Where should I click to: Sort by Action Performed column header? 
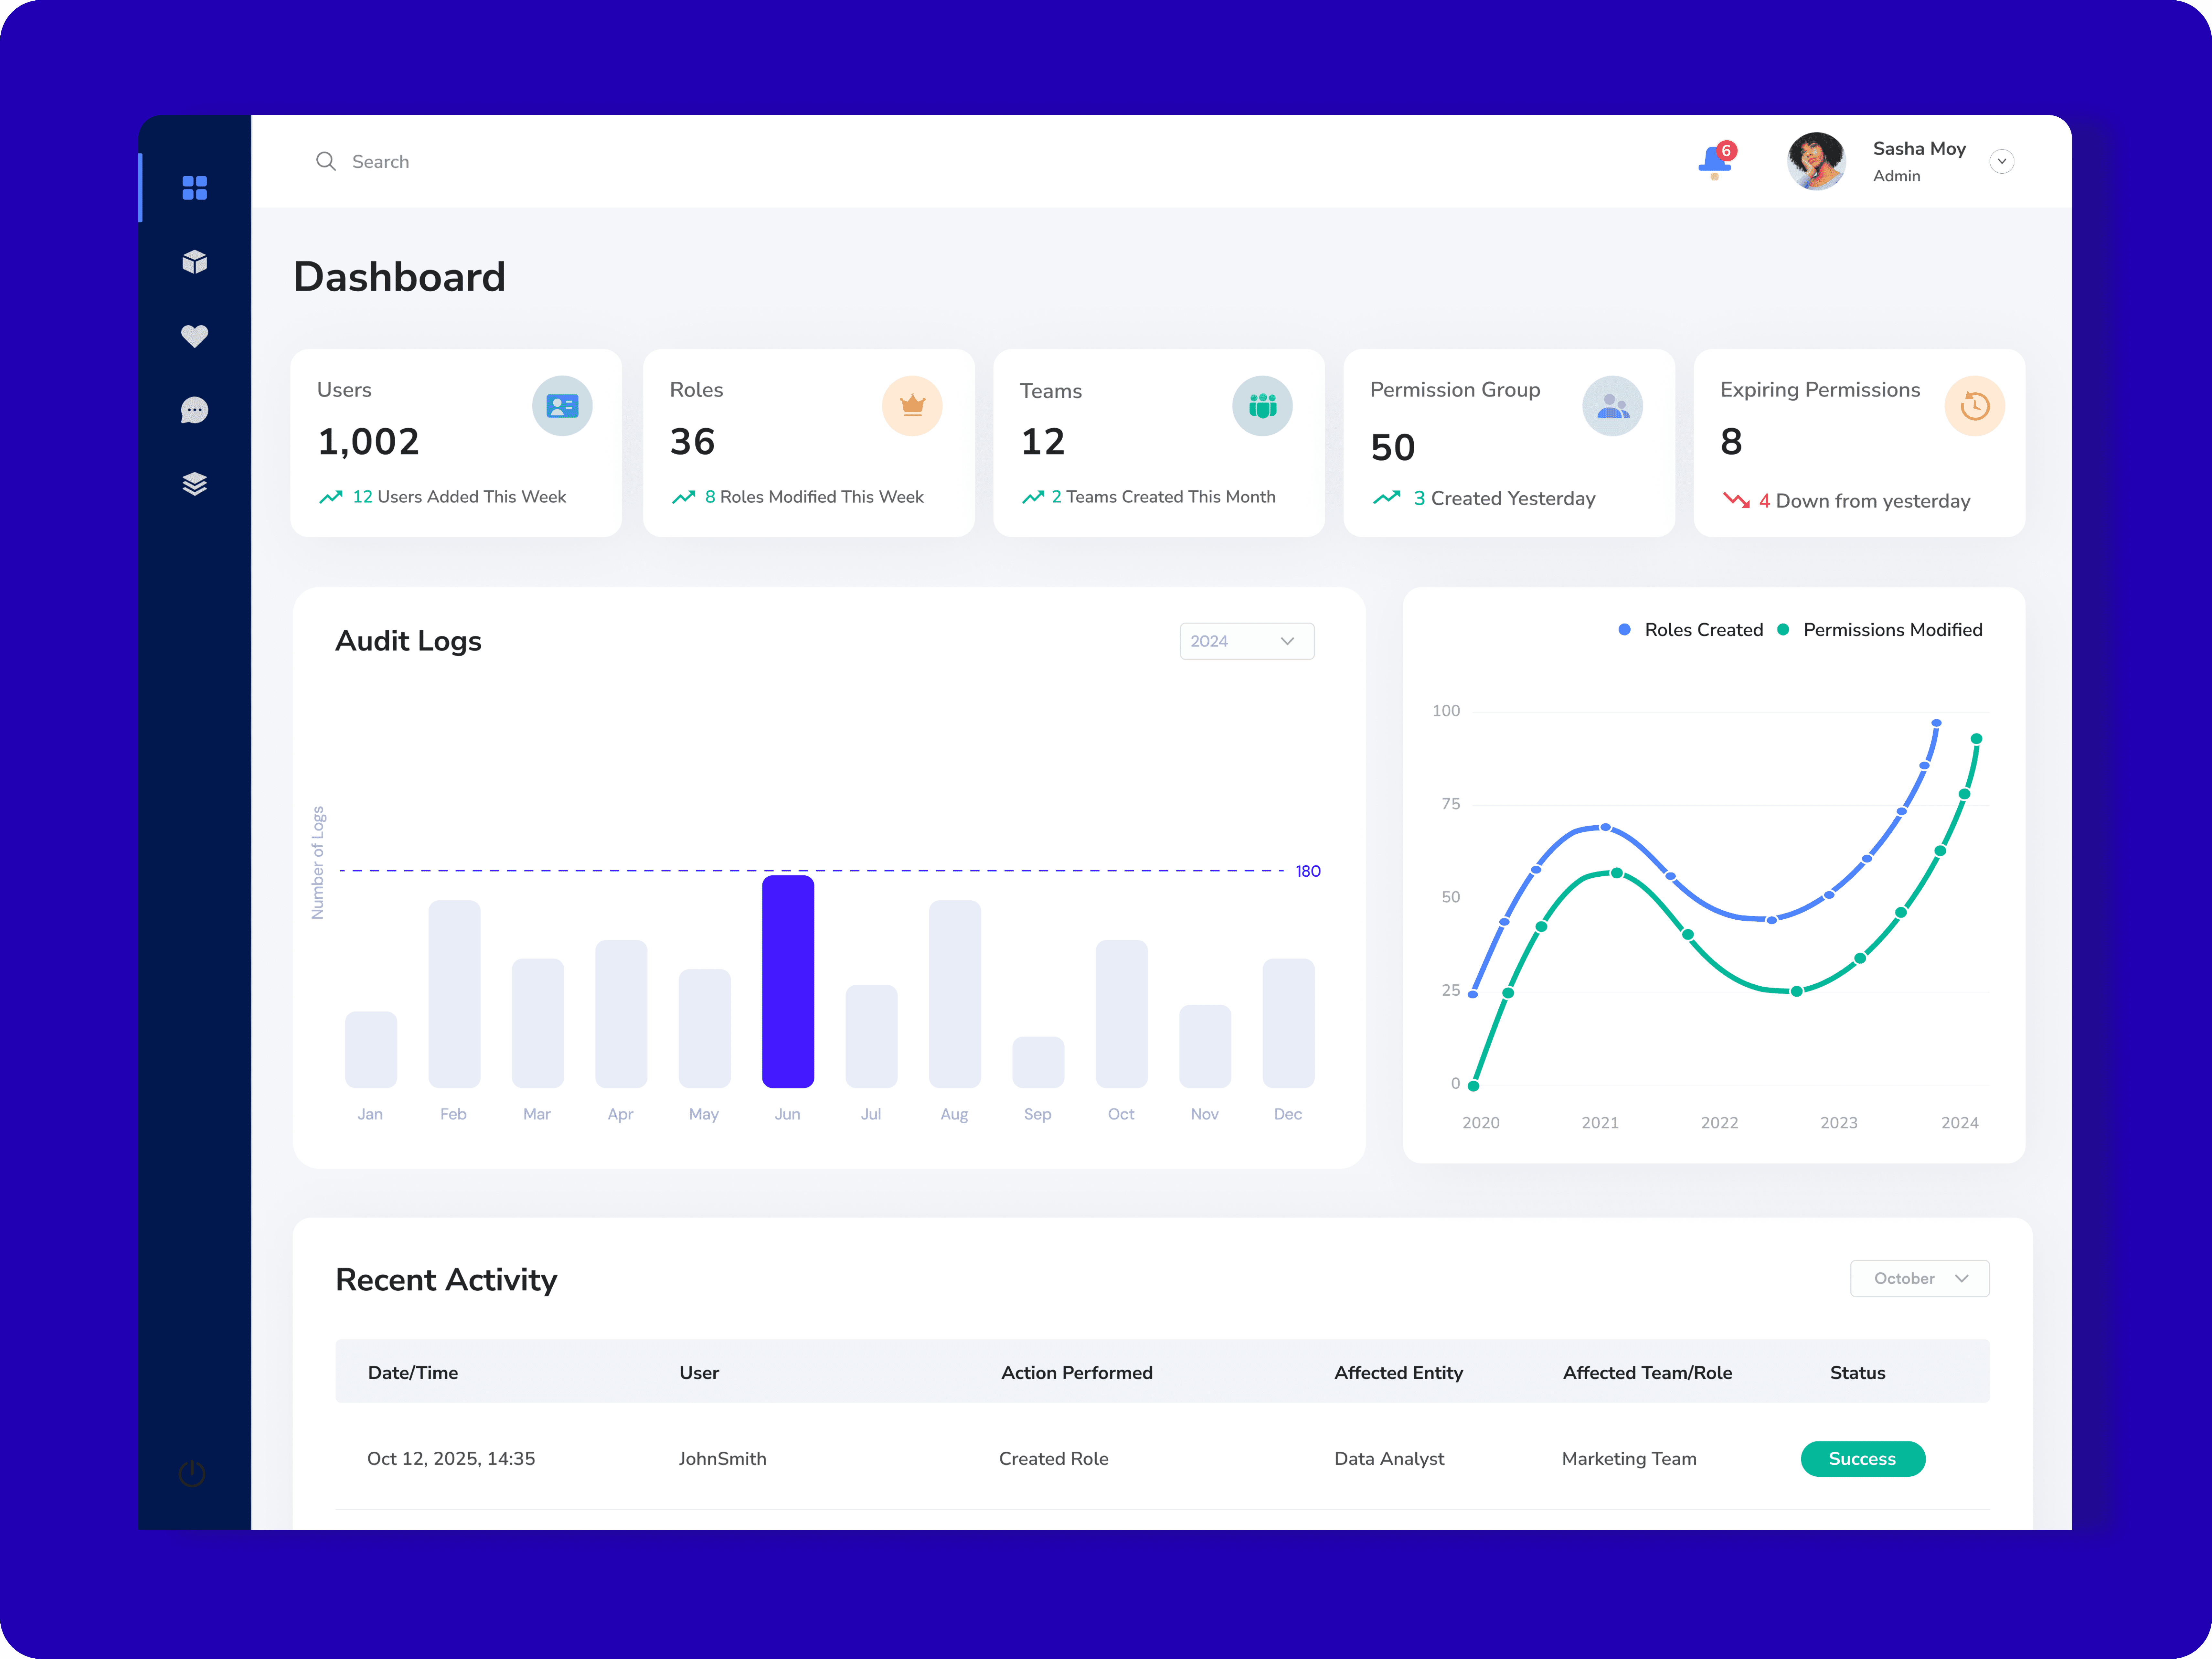pyautogui.click(x=1077, y=1373)
